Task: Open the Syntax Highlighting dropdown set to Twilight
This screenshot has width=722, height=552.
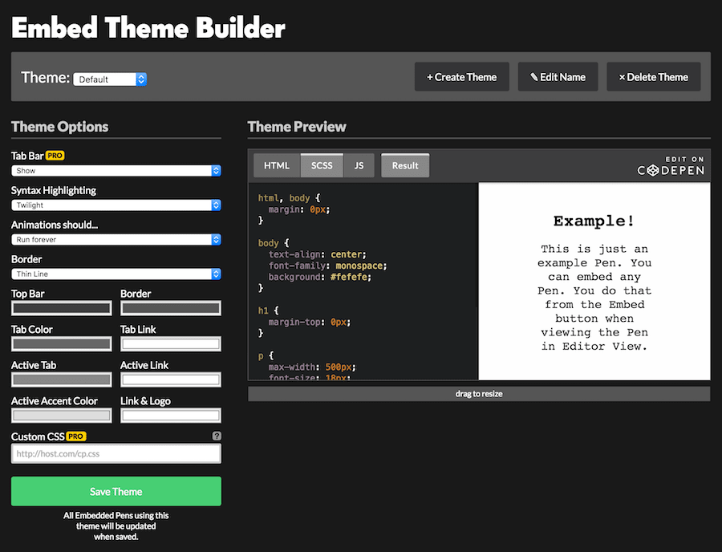Action: coord(116,205)
